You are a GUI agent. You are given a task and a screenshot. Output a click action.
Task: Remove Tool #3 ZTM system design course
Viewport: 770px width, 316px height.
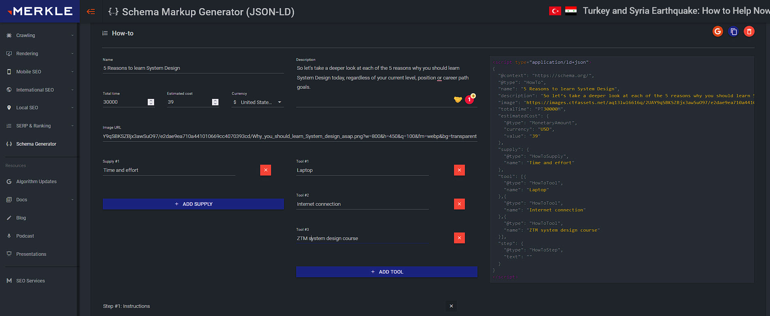pos(459,238)
